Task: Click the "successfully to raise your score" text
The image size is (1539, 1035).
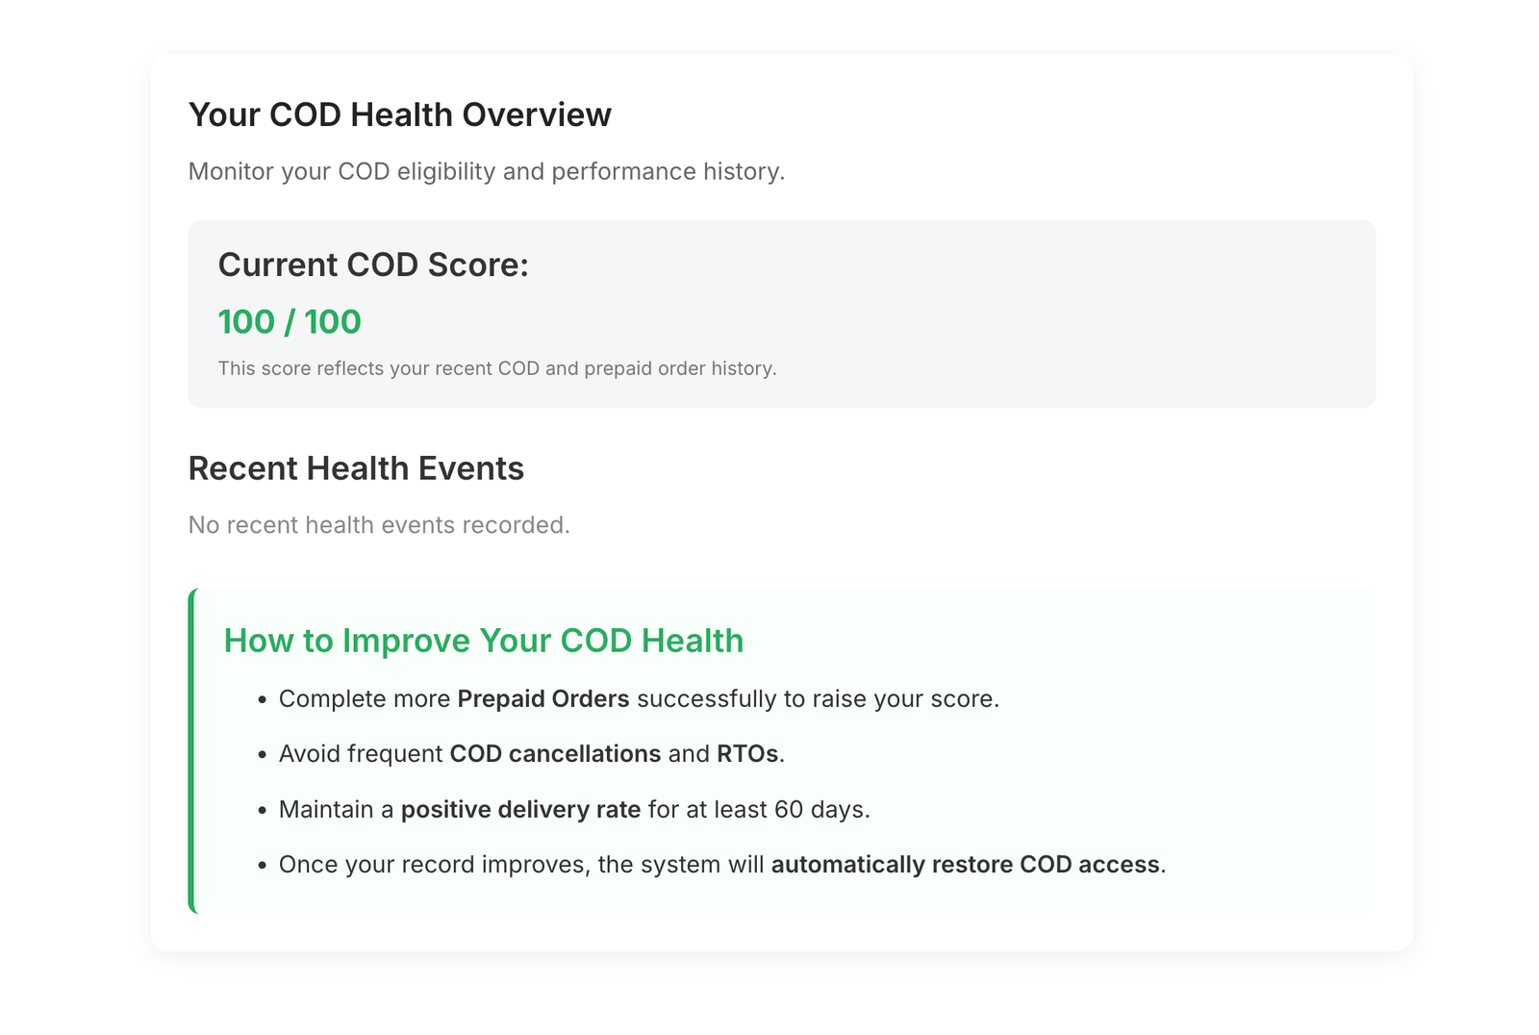Action: tap(818, 699)
